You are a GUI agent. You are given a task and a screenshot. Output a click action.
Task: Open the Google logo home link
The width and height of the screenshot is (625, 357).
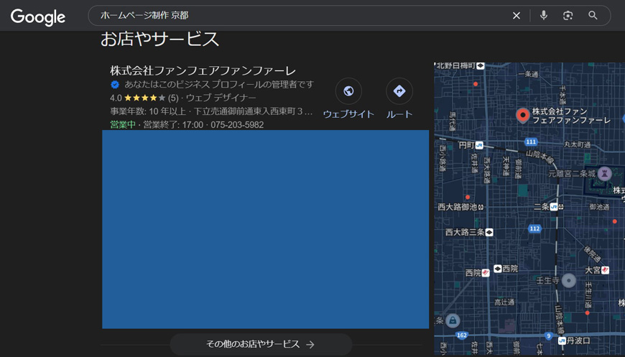tap(38, 17)
